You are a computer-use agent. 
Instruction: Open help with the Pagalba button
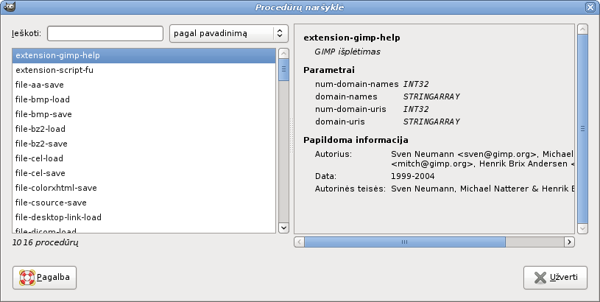44,278
